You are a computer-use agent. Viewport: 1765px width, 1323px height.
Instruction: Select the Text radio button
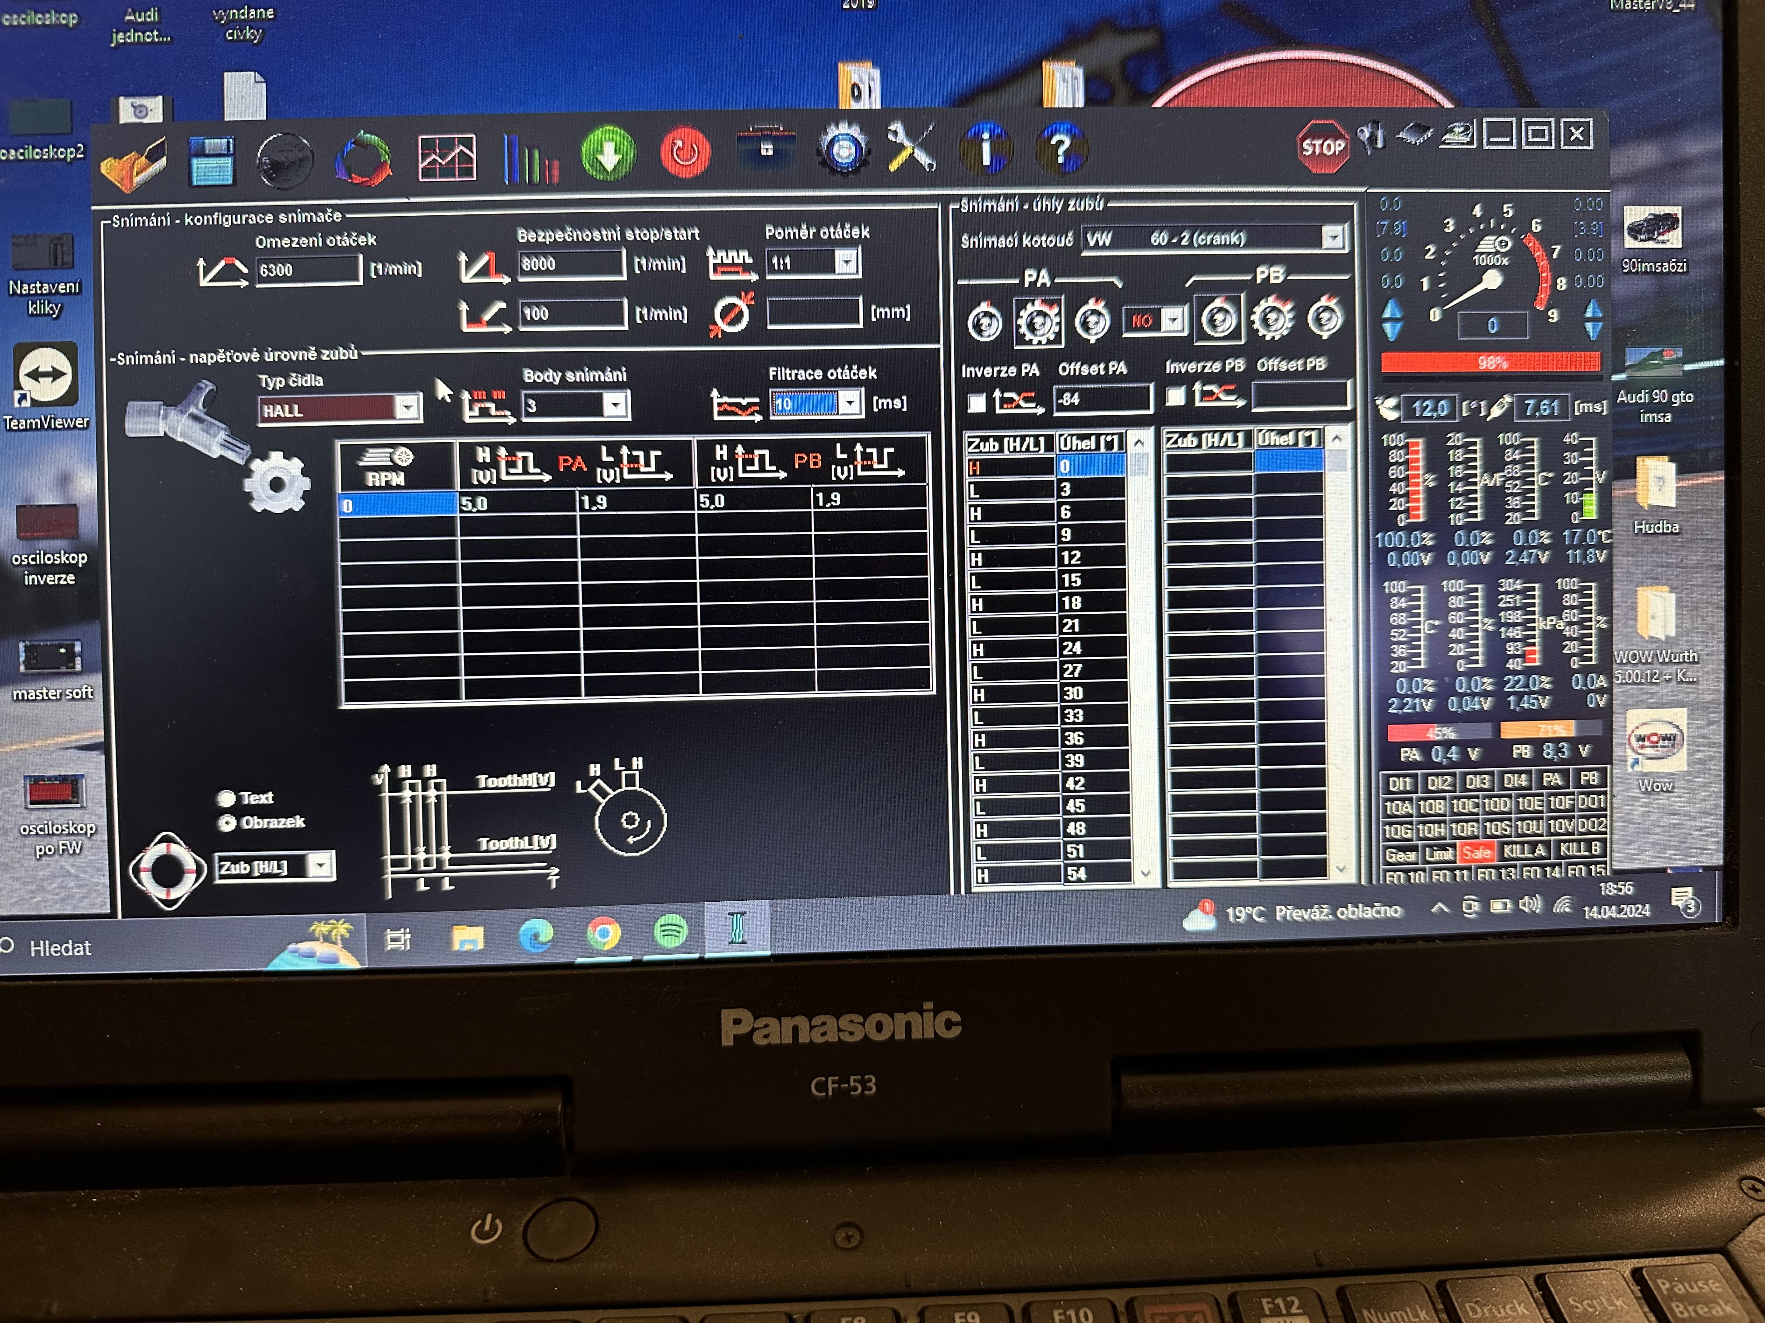227,798
